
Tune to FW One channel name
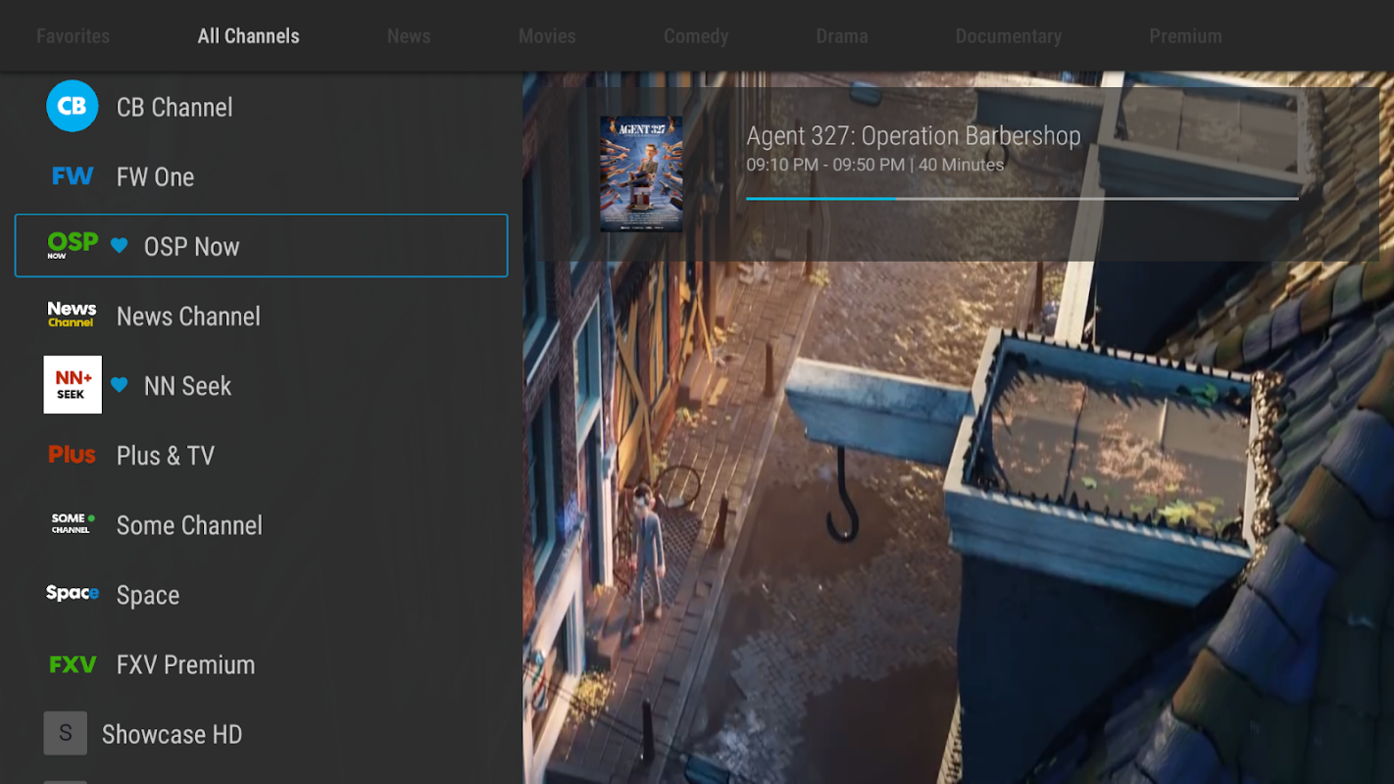tap(156, 176)
